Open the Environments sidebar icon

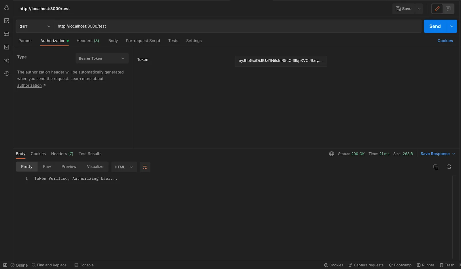[x=7, y=21]
